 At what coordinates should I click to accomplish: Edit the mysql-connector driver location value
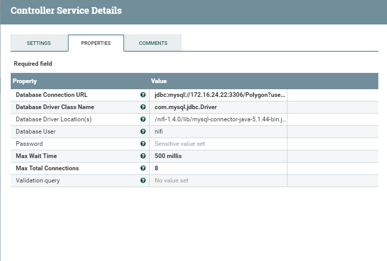pos(220,119)
